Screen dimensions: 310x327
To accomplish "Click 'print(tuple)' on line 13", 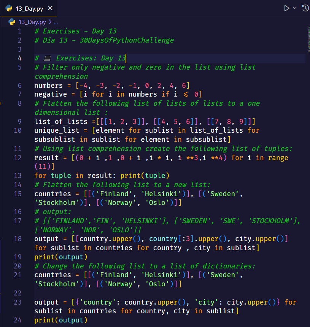I will (145, 176).
